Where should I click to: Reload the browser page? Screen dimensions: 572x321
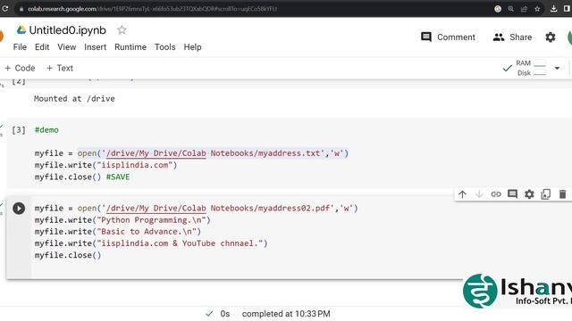[4, 8]
